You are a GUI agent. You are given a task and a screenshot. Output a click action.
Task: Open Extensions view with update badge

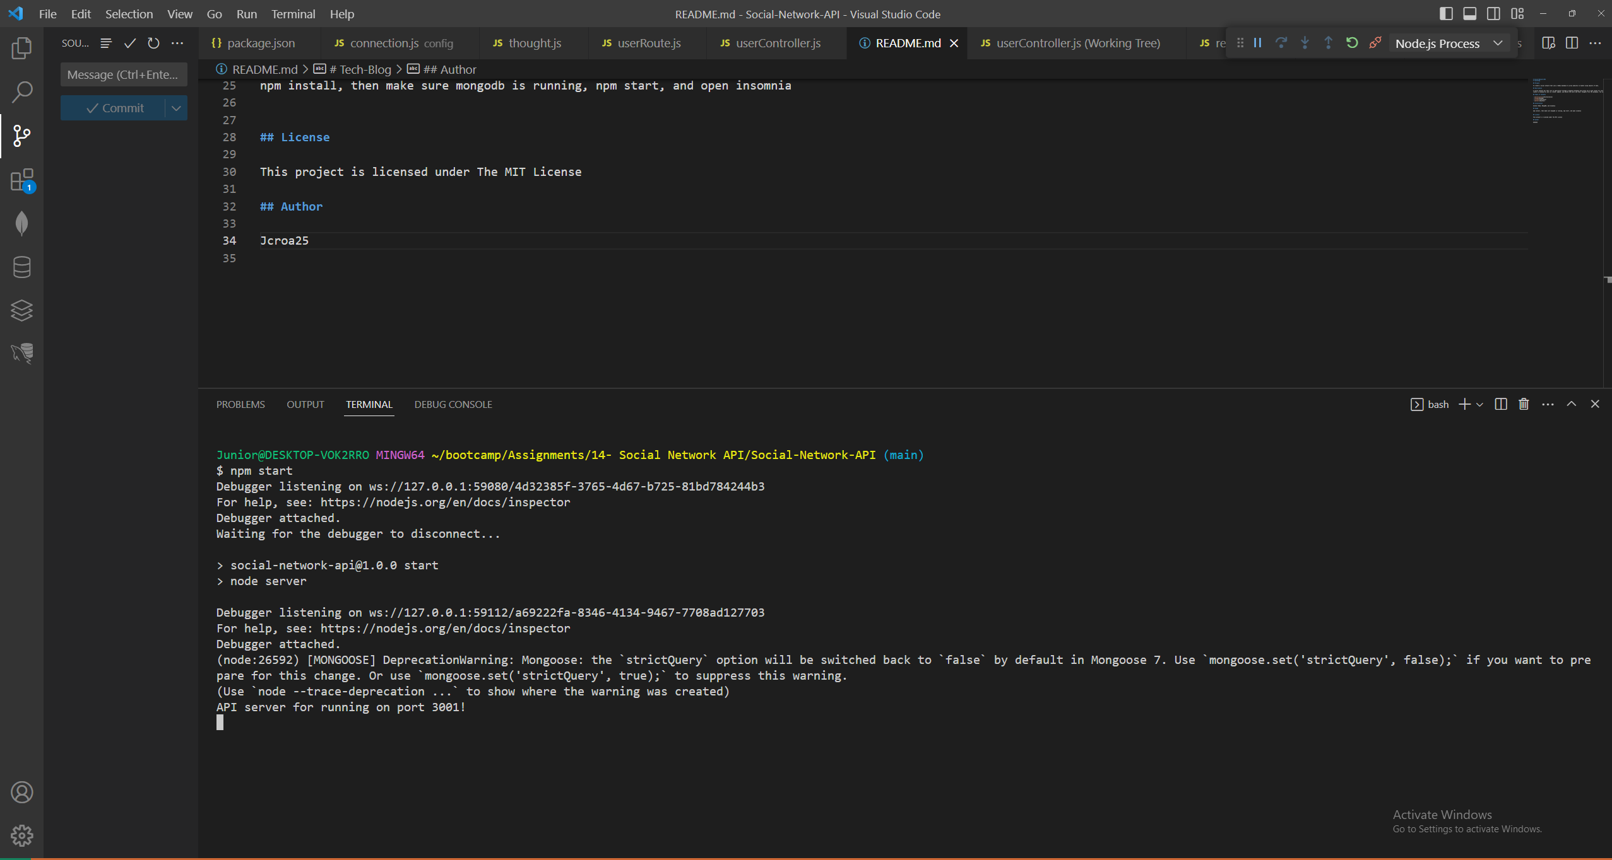(21, 180)
